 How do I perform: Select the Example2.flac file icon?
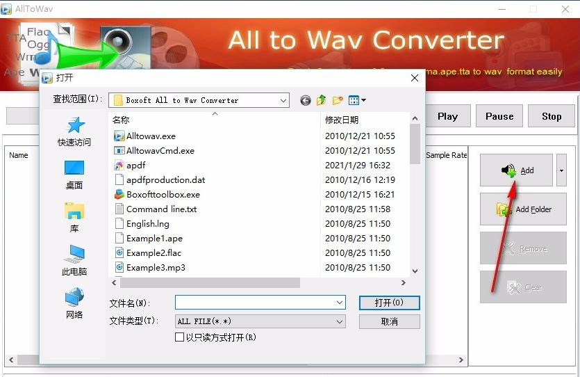119,253
